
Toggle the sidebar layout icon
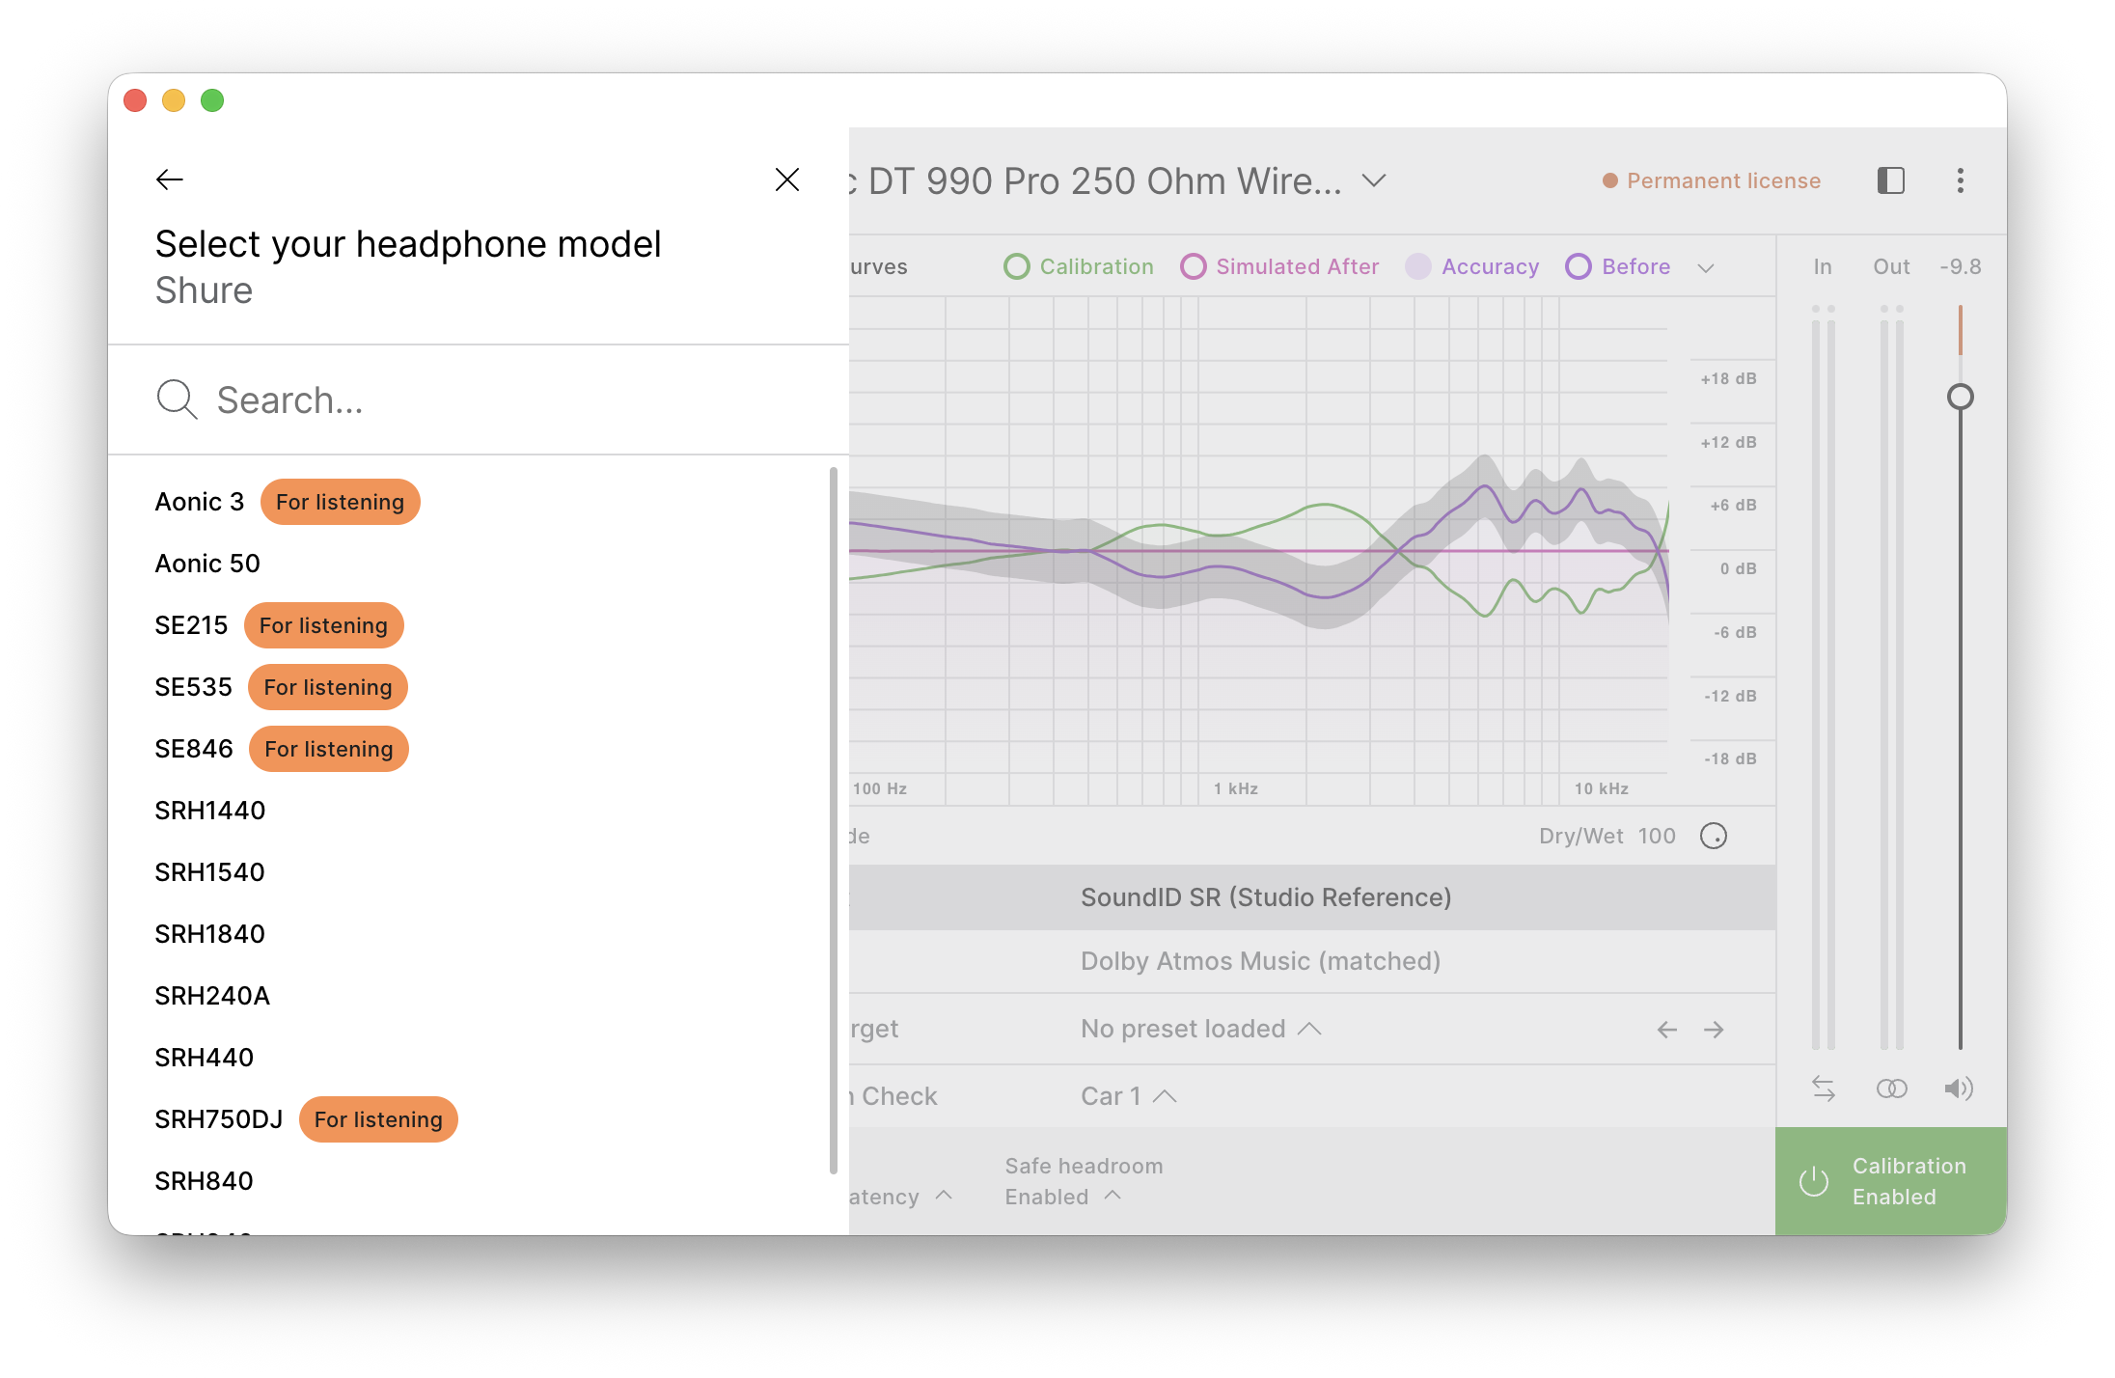pyautogui.click(x=1891, y=180)
